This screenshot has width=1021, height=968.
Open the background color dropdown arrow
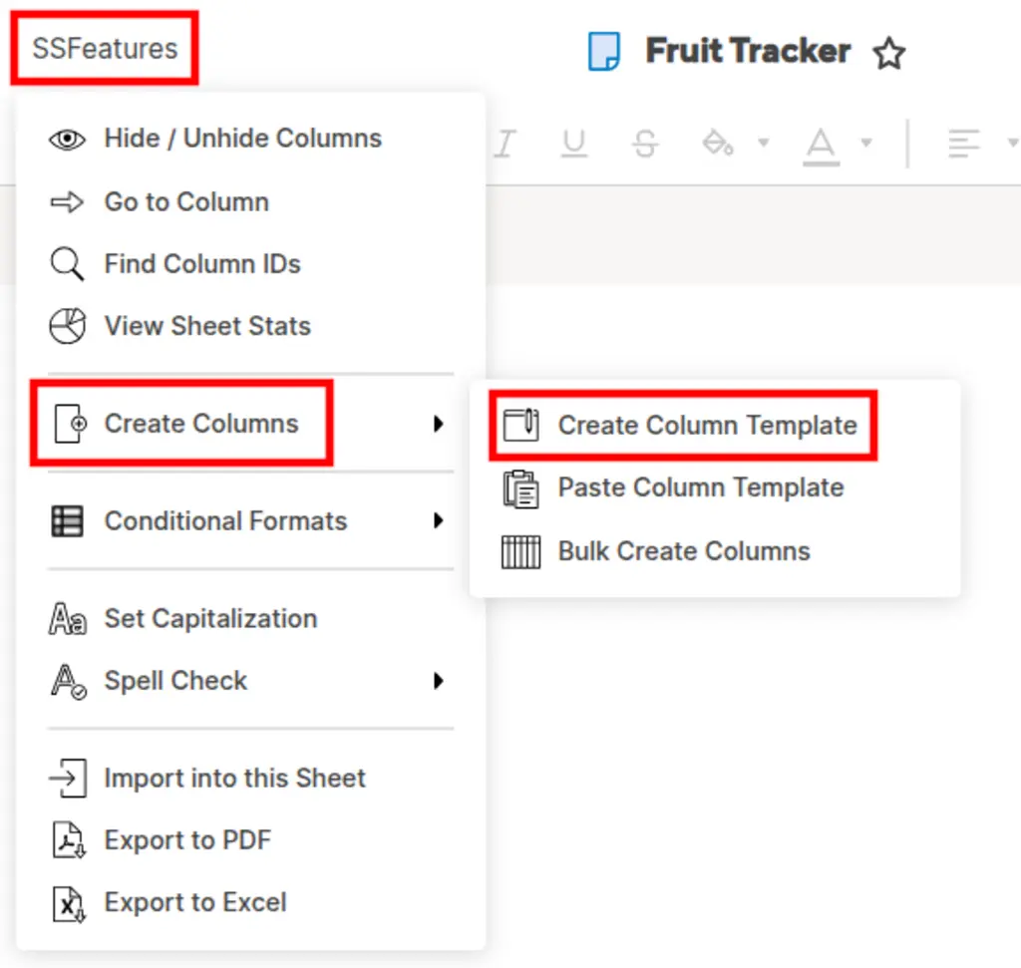(764, 144)
